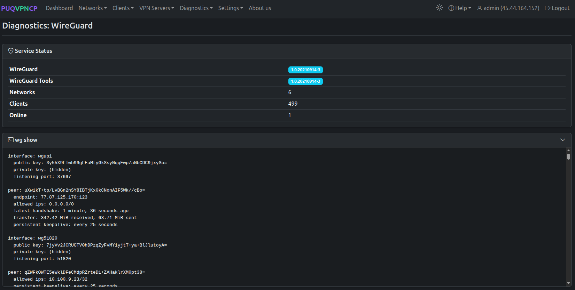Screen dimensions: 575x290
Task: Click the peer qZWFkOWTE5eWklDFeC key line
Action: [77, 272]
